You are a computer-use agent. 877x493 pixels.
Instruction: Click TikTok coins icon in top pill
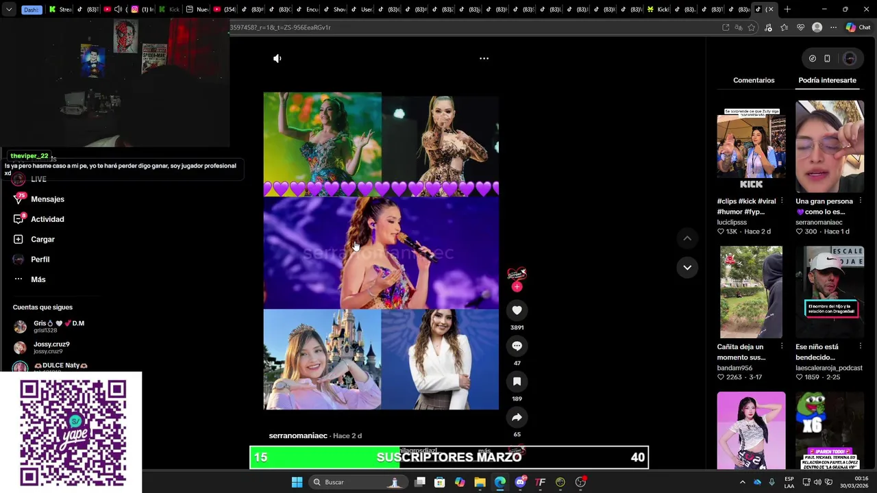pos(813,59)
